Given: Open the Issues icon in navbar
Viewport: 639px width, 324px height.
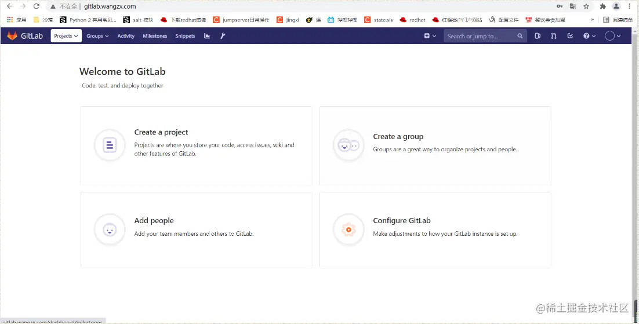Looking at the screenshot, I should click(538, 36).
